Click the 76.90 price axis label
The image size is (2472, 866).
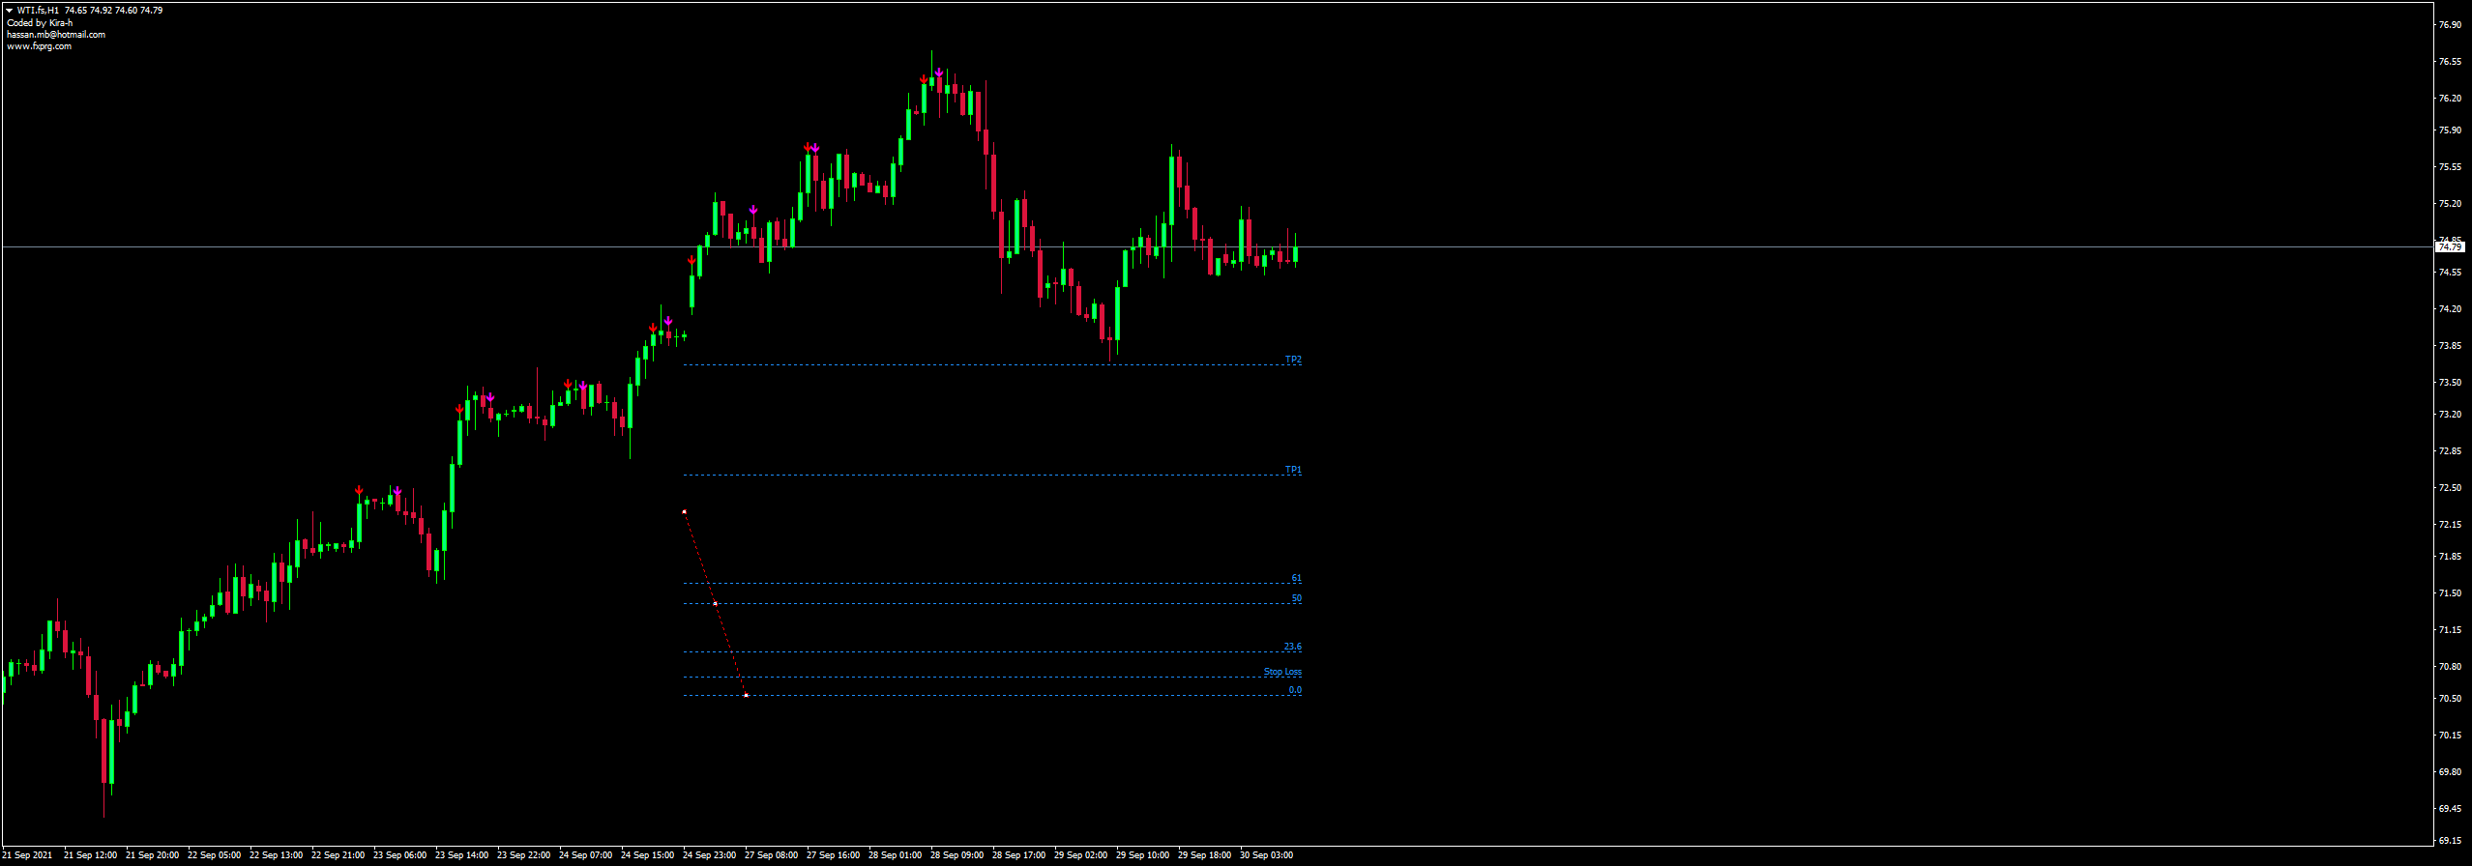(2450, 25)
